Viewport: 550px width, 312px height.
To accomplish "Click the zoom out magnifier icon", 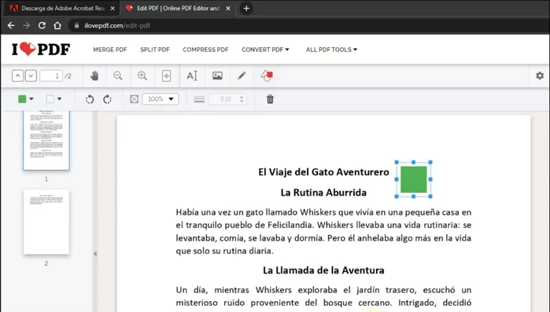I will click(118, 75).
